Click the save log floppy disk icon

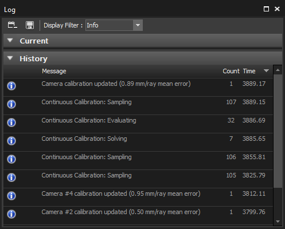30,25
